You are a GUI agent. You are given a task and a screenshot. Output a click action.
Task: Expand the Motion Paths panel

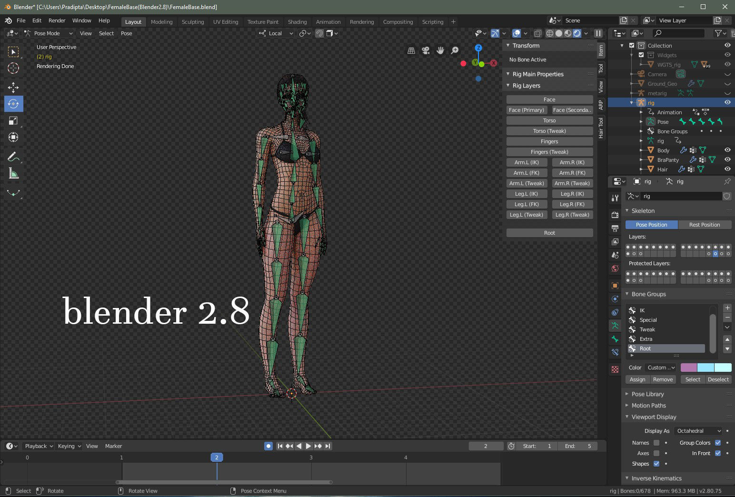click(x=648, y=406)
